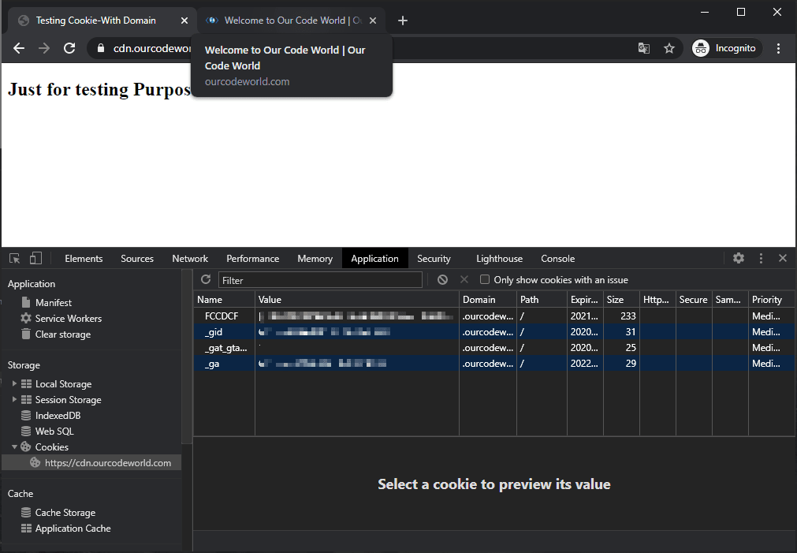Open the Service Workers panel
Viewport: 797px width, 553px height.
[x=68, y=318]
